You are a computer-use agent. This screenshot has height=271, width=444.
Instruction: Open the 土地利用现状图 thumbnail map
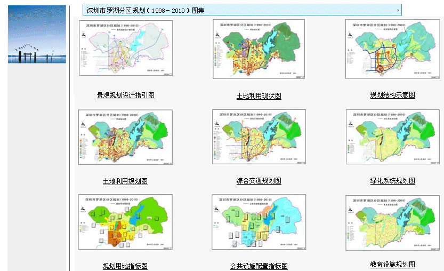click(259, 50)
